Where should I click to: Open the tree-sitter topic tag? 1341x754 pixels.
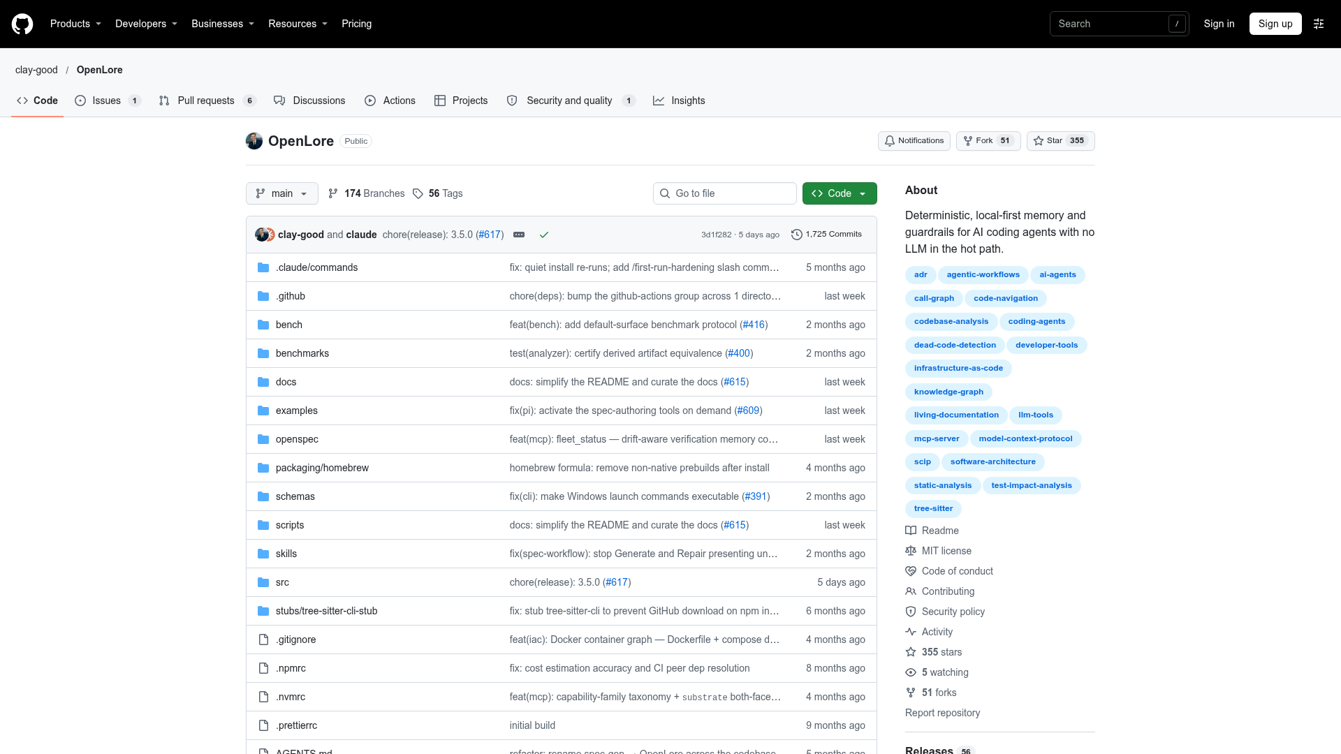[x=933, y=508]
